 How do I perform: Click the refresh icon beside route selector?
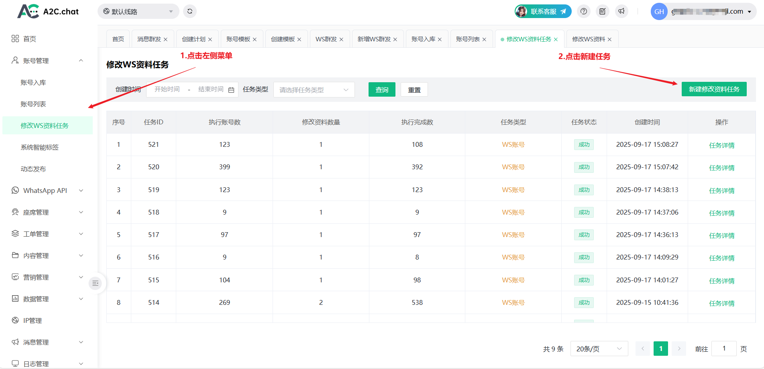(x=190, y=11)
